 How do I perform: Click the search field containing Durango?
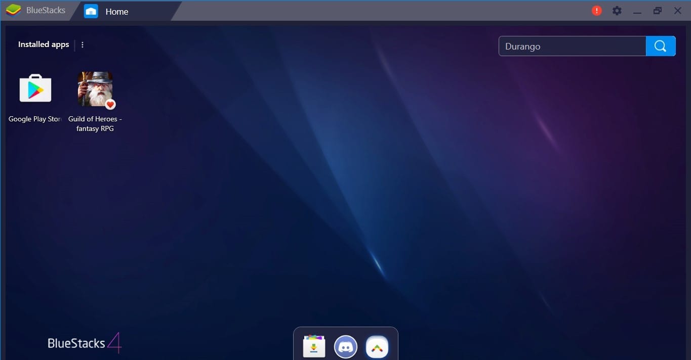tap(572, 46)
